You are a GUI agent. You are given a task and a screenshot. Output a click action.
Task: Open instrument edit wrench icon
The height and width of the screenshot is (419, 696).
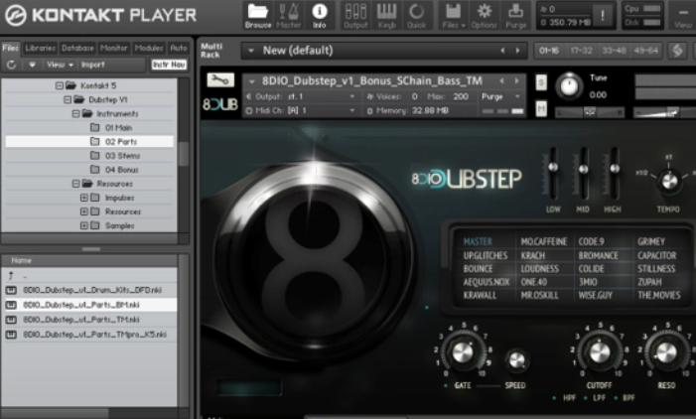click(220, 79)
